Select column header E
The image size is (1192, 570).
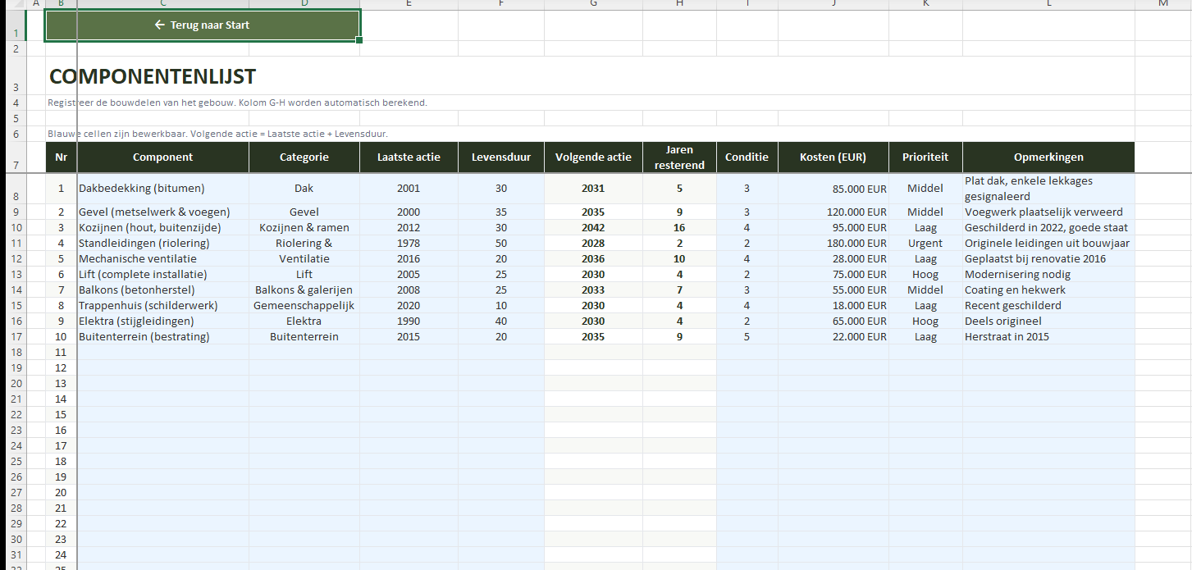tap(409, 4)
